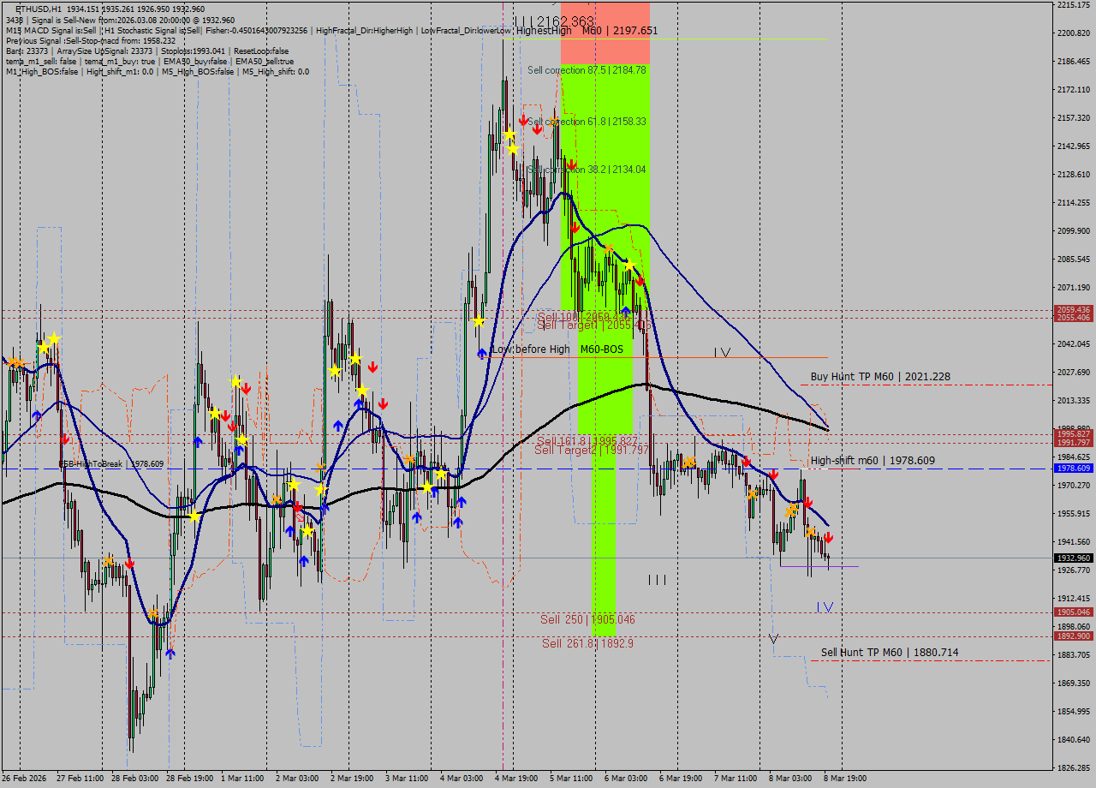1096x788 pixels.
Task: Select the Low before High M60-BOS annotation
Action: click(x=557, y=349)
